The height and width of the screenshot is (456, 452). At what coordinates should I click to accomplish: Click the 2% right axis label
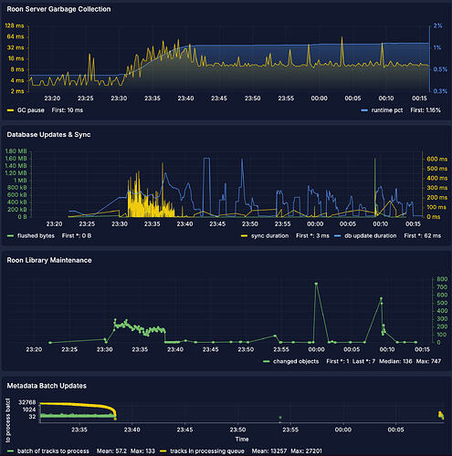pos(437,26)
